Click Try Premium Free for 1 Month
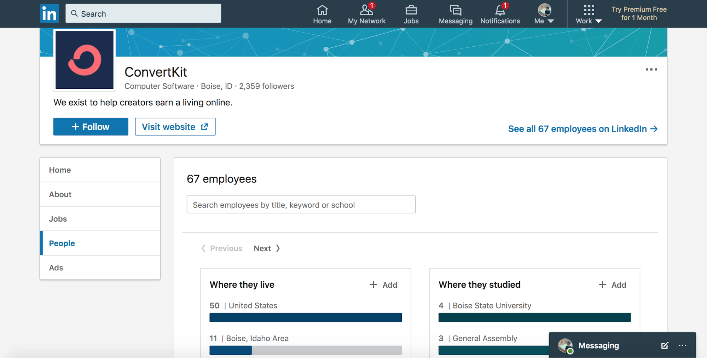The height and width of the screenshot is (358, 707). coord(639,13)
